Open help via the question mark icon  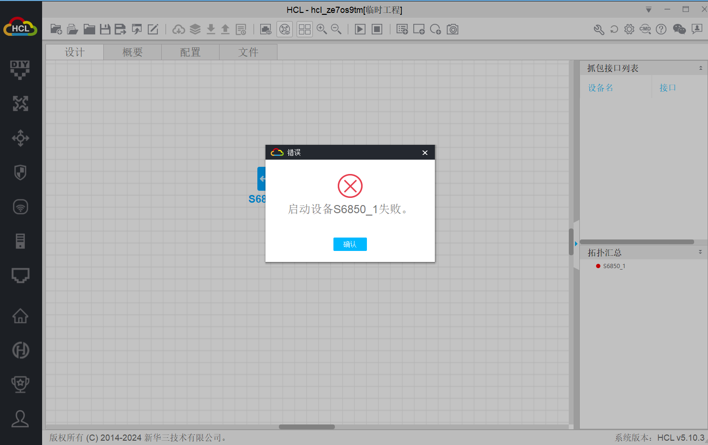(661, 29)
